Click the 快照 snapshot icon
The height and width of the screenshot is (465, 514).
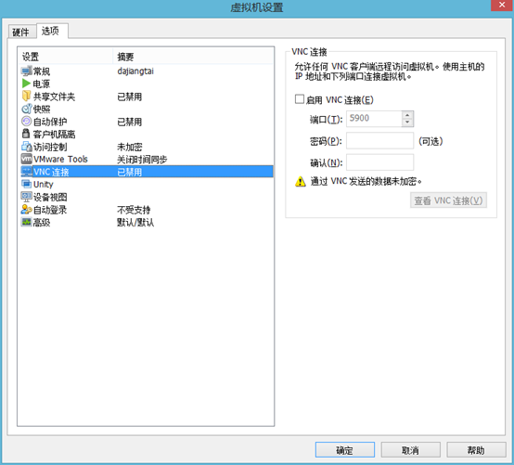[x=27, y=109]
